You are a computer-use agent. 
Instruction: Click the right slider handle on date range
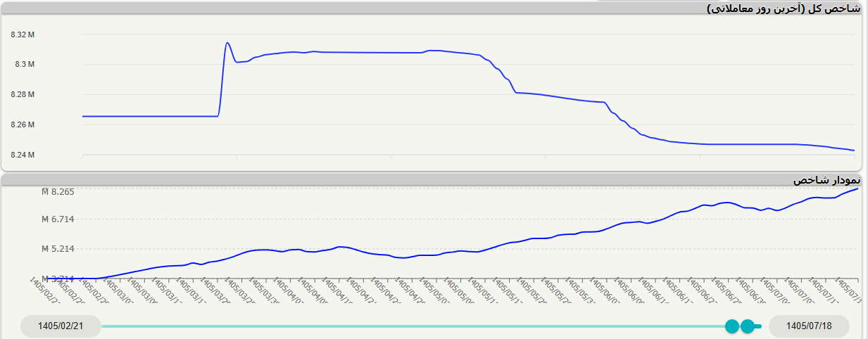coord(748,326)
